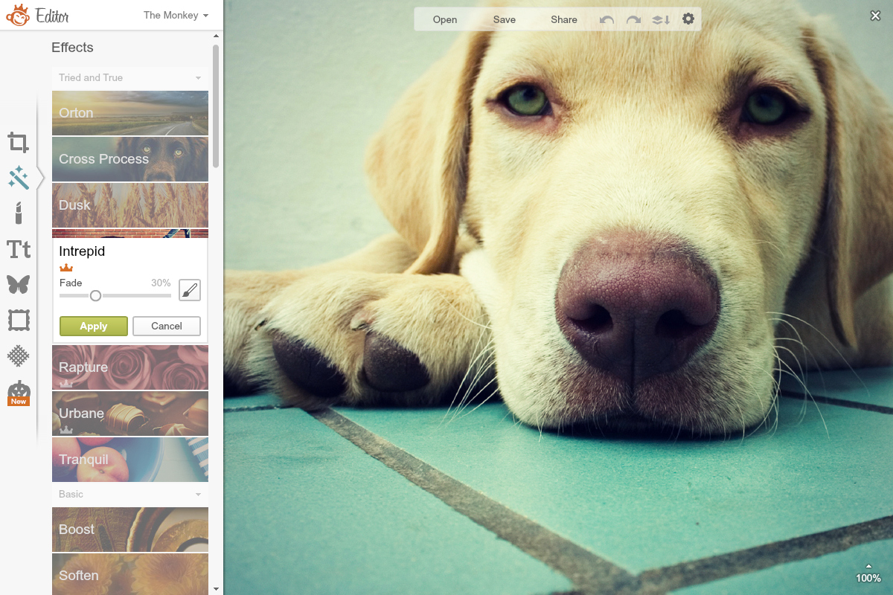Image resolution: width=893 pixels, height=595 pixels.
Task: Click the redo arrow in top toolbar
Action: [633, 20]
